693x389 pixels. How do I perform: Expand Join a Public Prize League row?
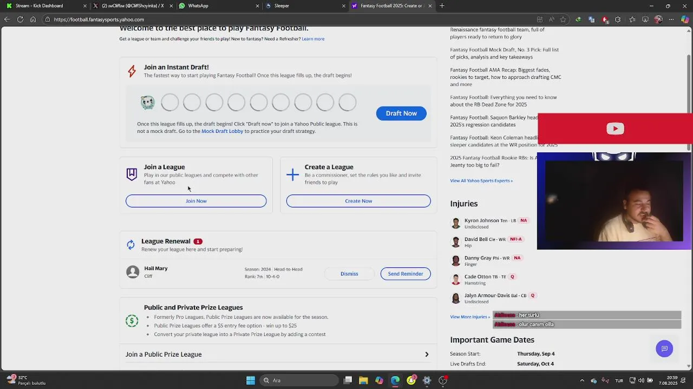click(278, 354)
